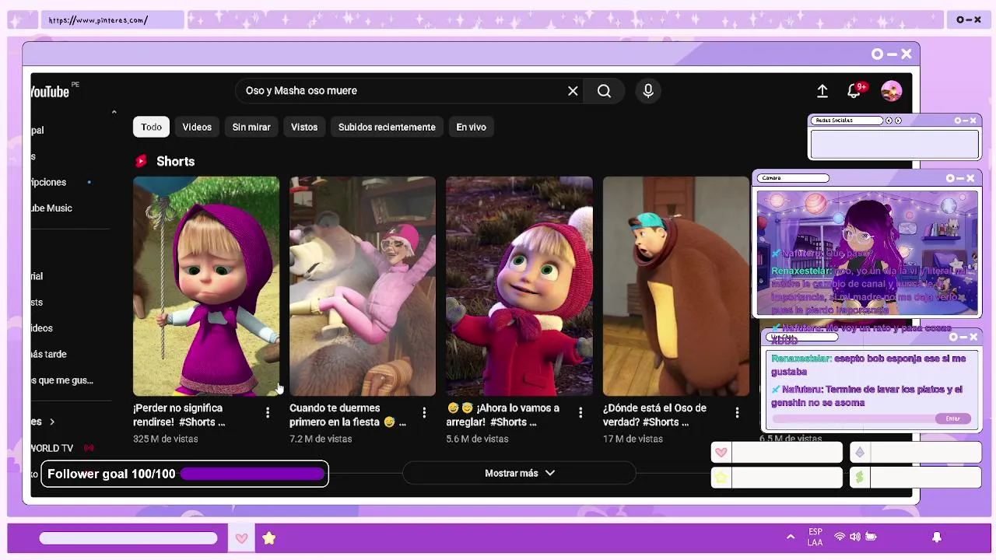Play the bear sleeping at party short
The height and width of the screenshot is (560, 996).
tap(363, 286)
